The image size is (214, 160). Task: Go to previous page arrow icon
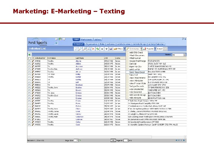coord(179,140)
